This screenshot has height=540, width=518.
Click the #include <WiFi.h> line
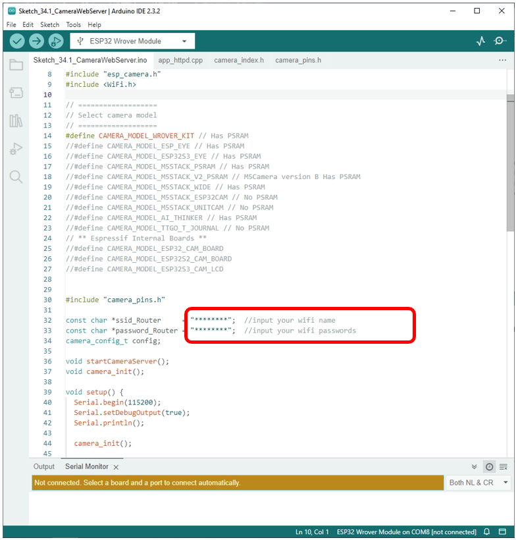coord(101,84)
